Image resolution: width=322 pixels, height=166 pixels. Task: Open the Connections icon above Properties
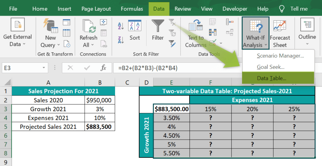point(103,22)
